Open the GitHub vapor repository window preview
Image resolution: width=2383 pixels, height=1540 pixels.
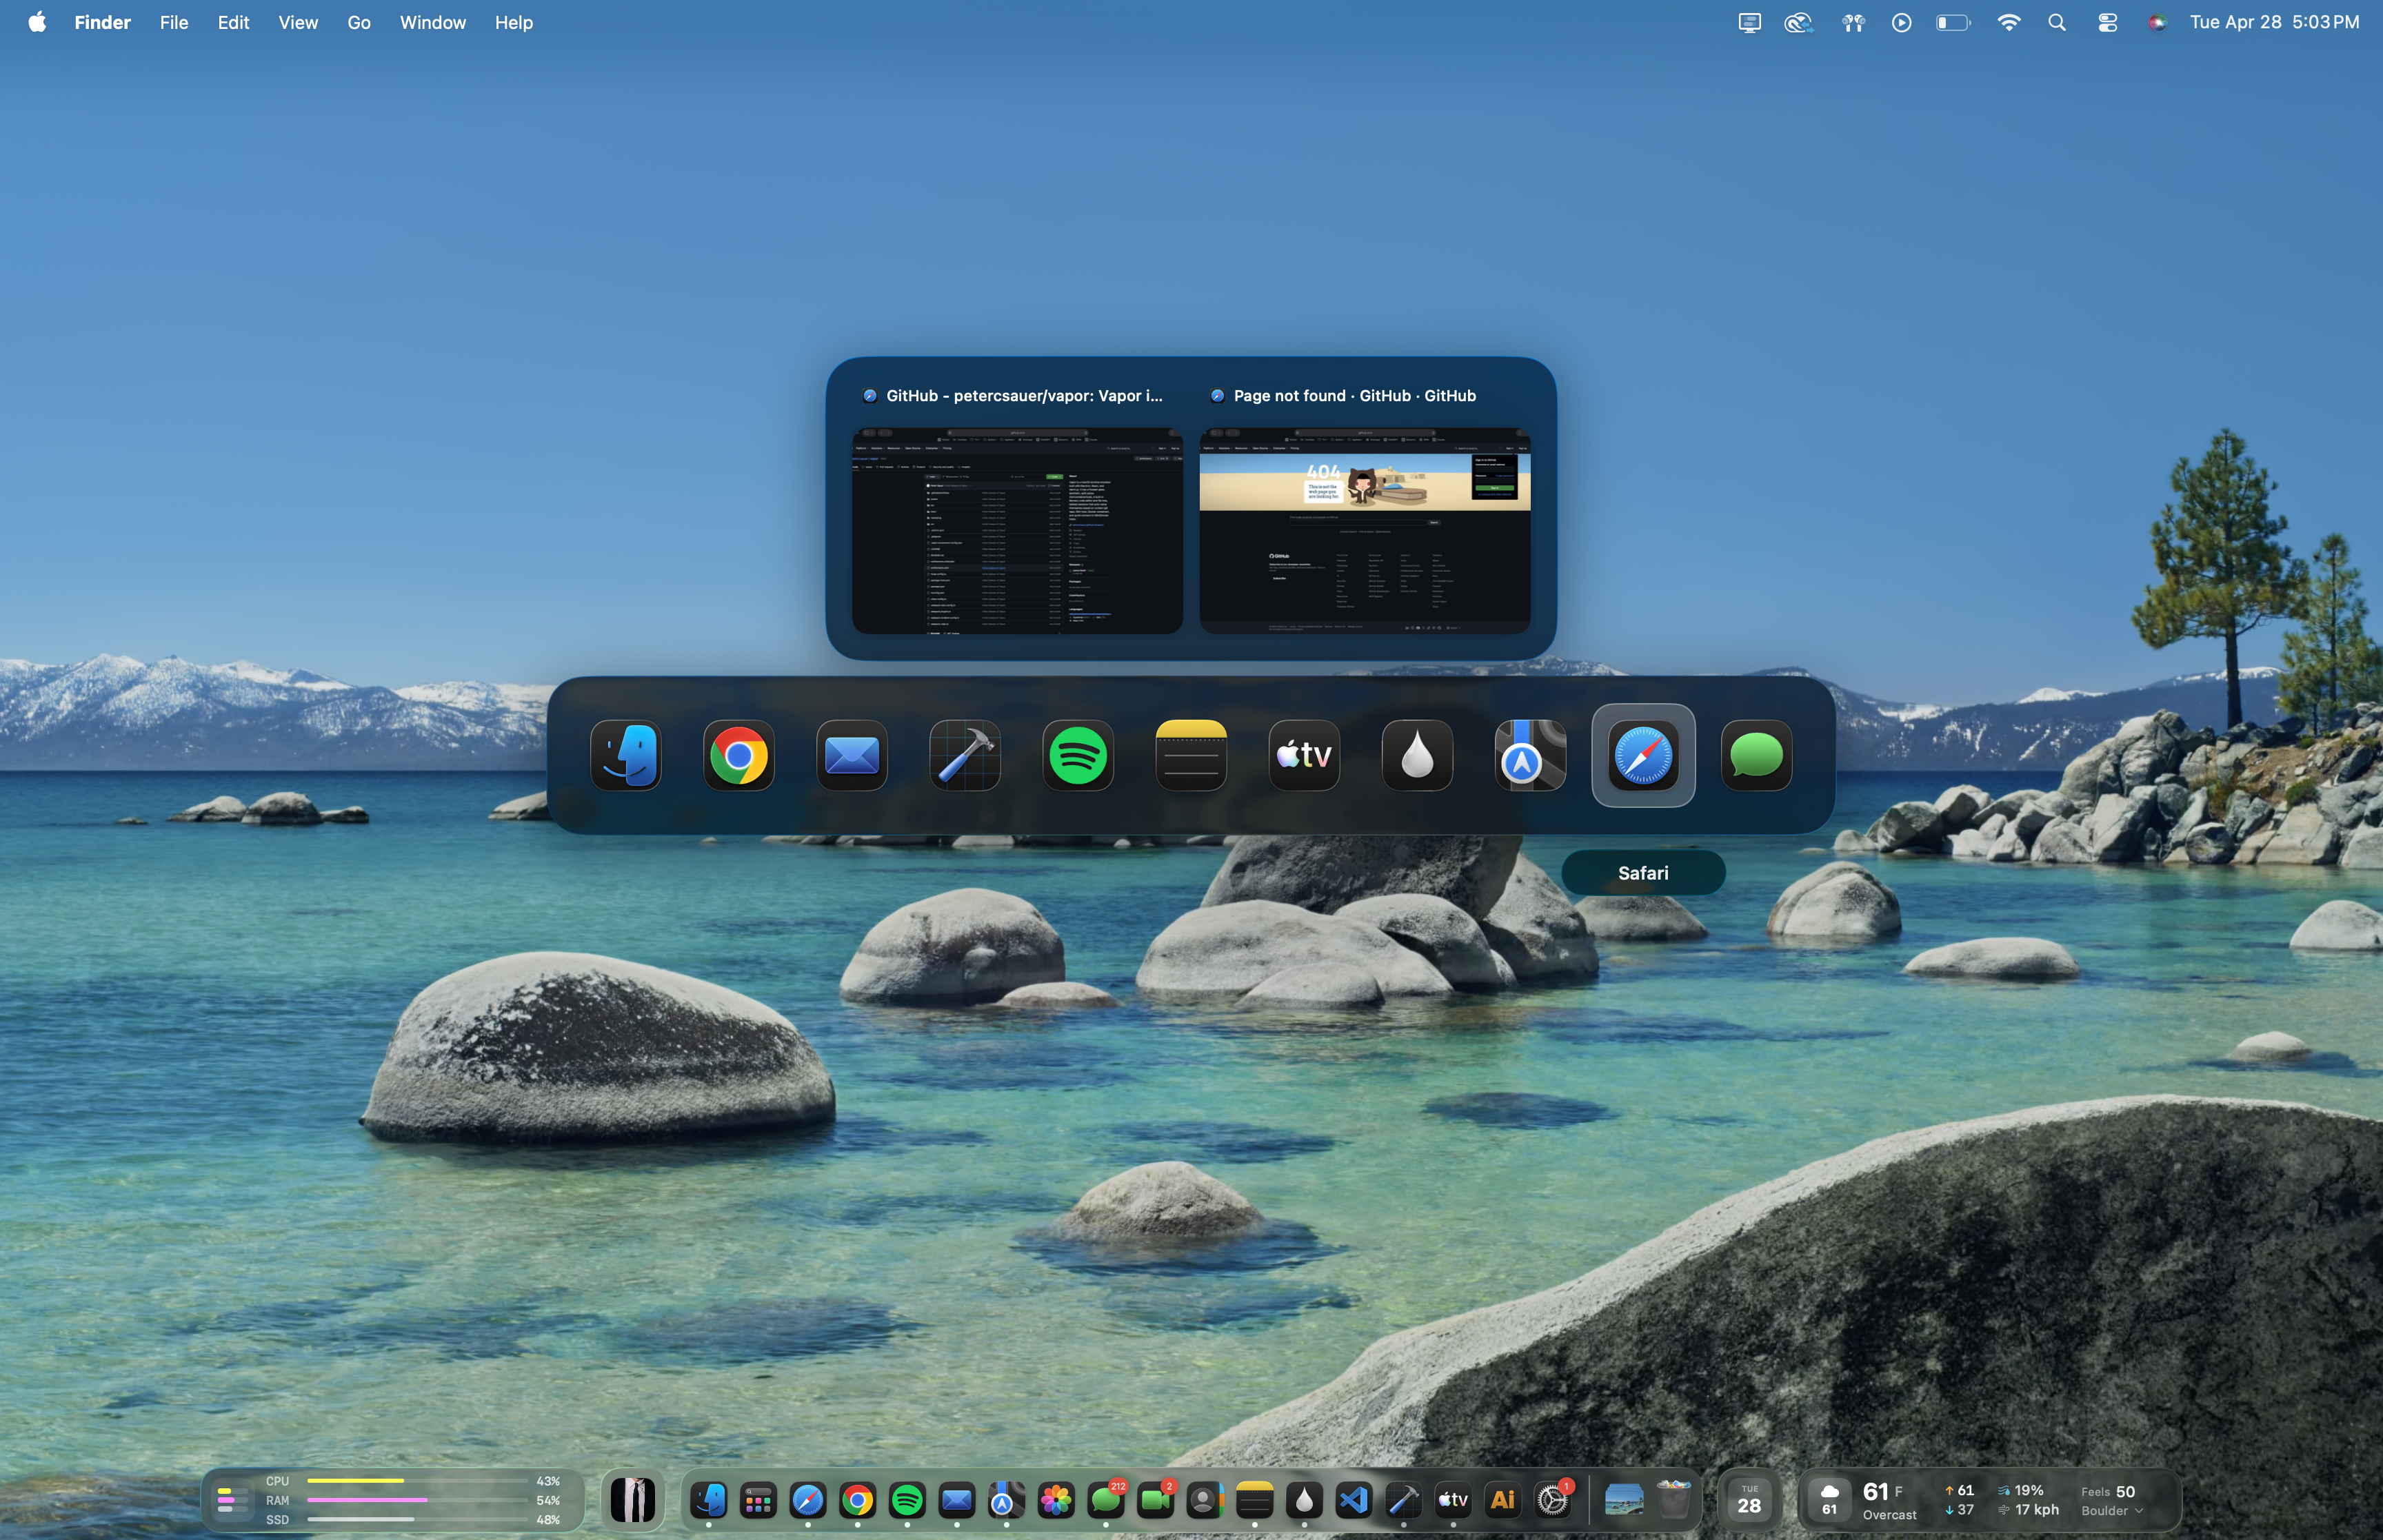pyautogui.click(x=1017, y=531)
